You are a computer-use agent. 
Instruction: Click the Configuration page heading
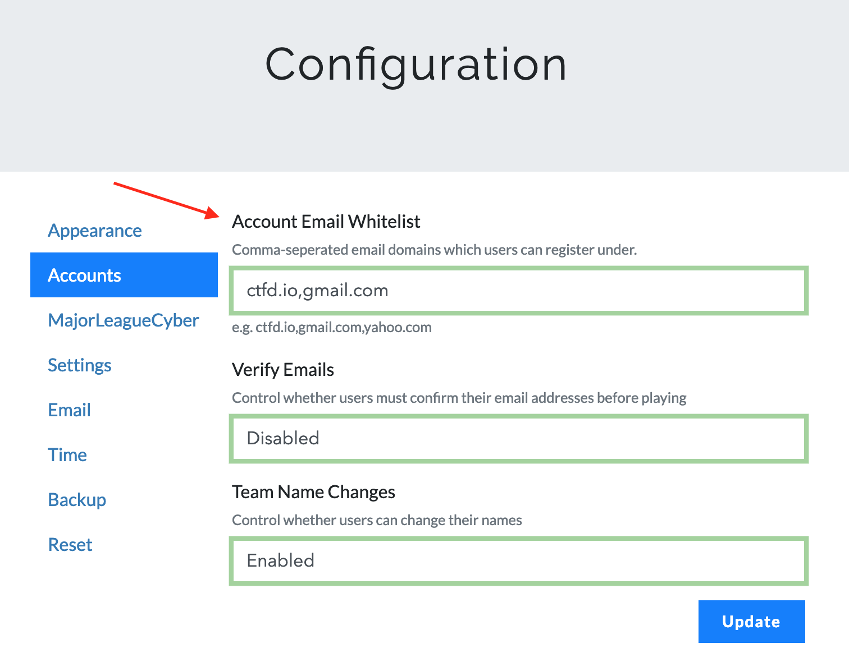[x=416, y=65]
